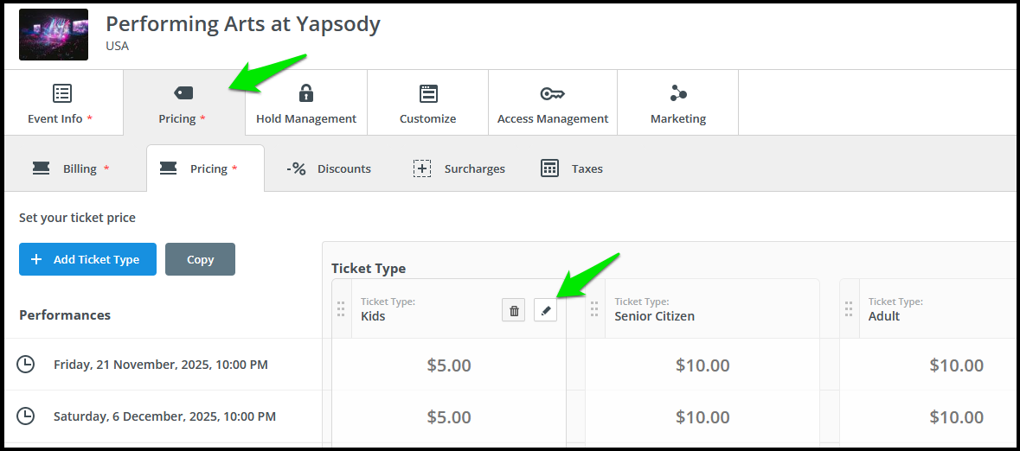The image size is (1020, 451).
Task: Select the Billing sub-tab
Action: [71, 168]
